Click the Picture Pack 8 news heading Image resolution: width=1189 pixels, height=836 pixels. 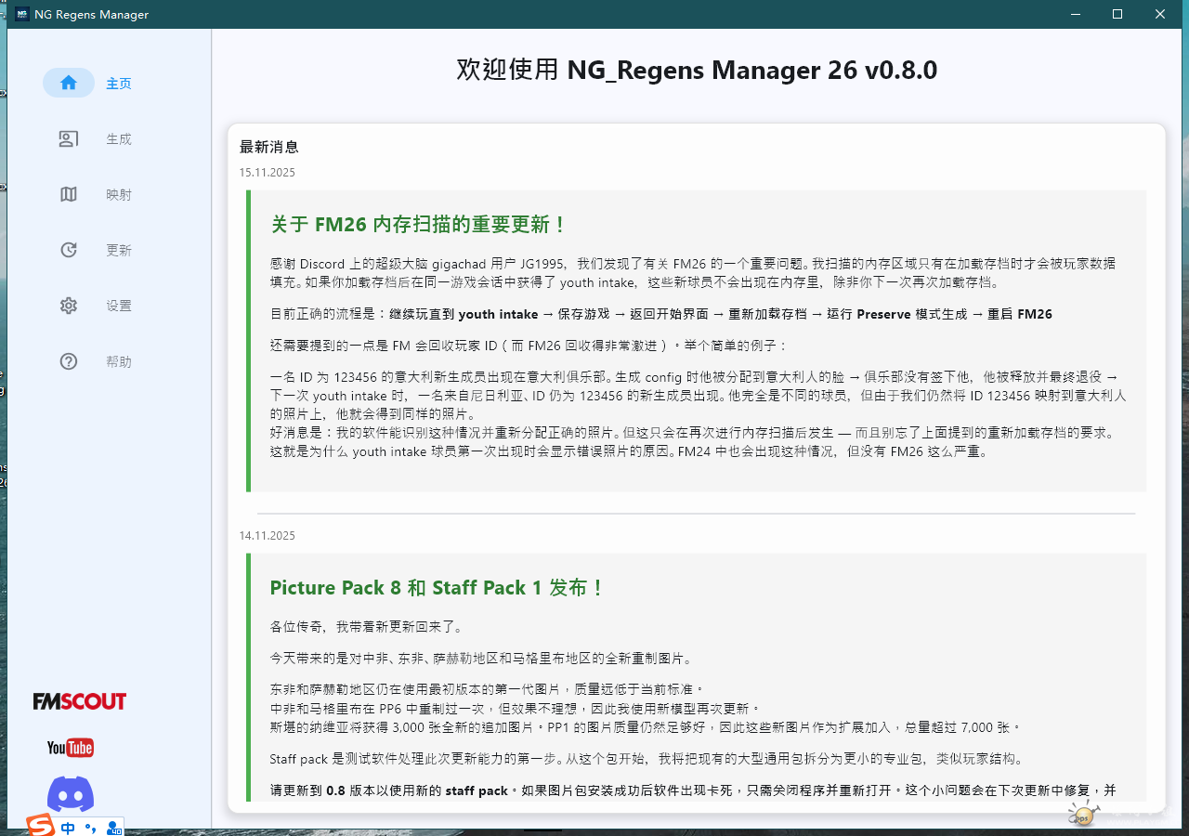[437, 588]
